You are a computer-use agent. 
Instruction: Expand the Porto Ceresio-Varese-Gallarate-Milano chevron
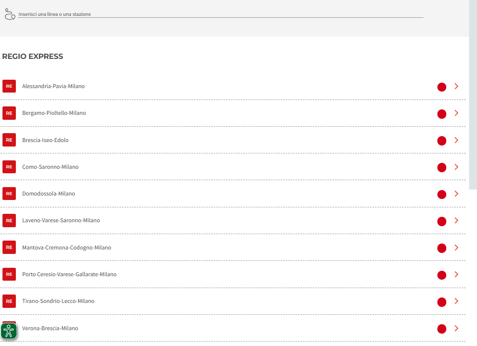456,274
